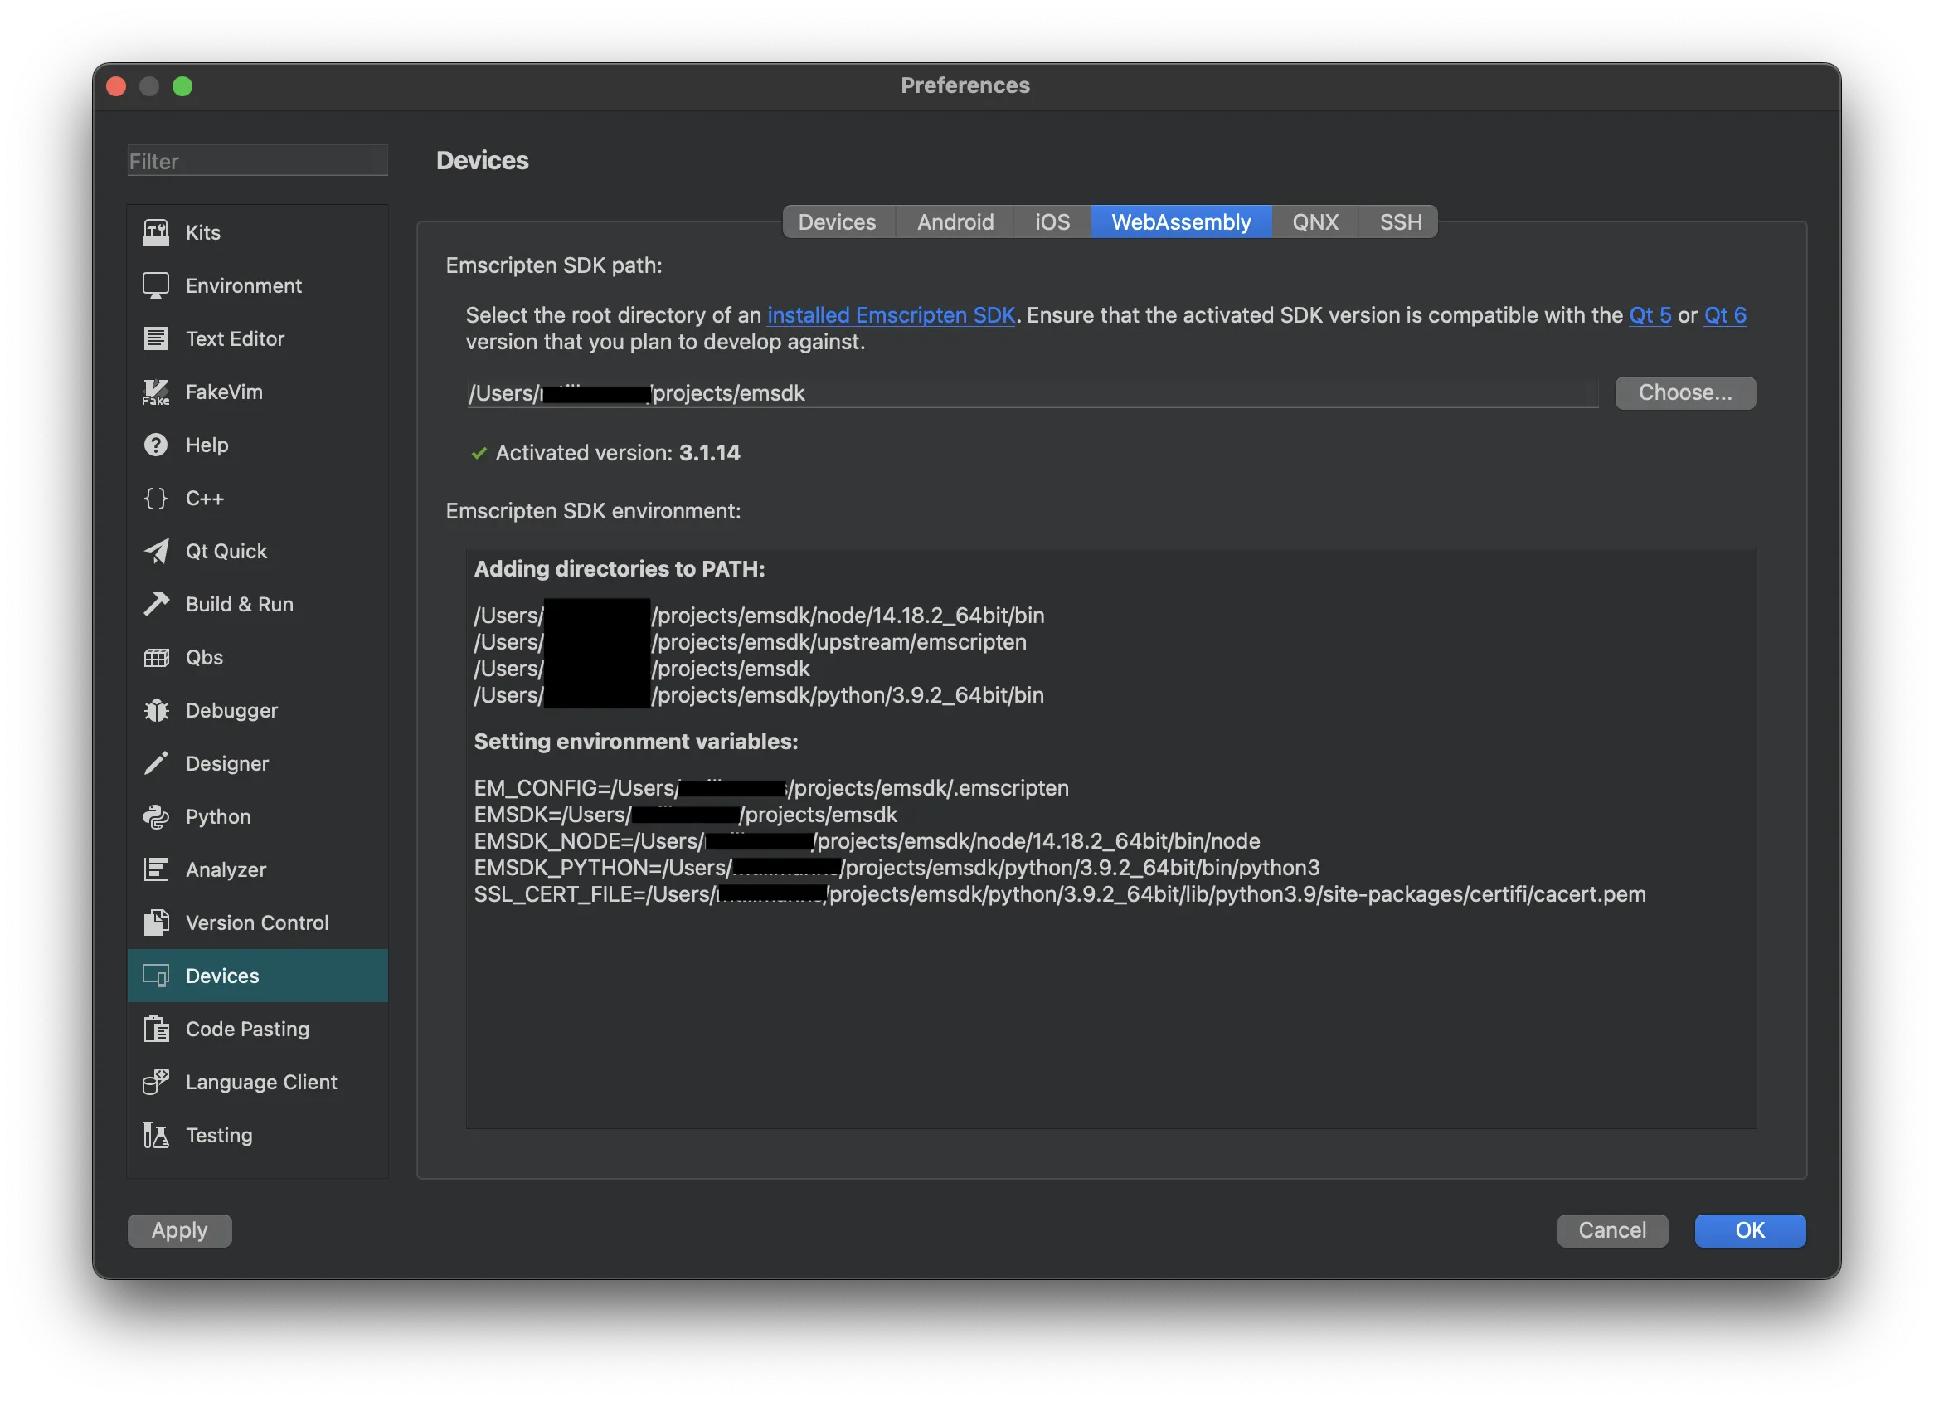1934x1402 pixels.
Task: Select the Python logo icon
Action: pyautogui.click(x=155, y=816)
